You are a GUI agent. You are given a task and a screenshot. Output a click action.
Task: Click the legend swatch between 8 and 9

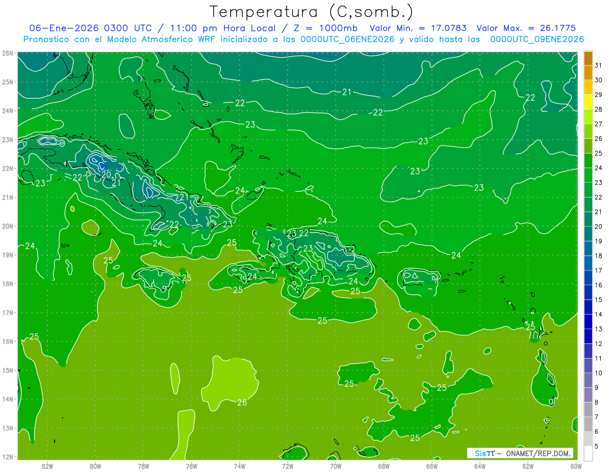pos(588,395)
